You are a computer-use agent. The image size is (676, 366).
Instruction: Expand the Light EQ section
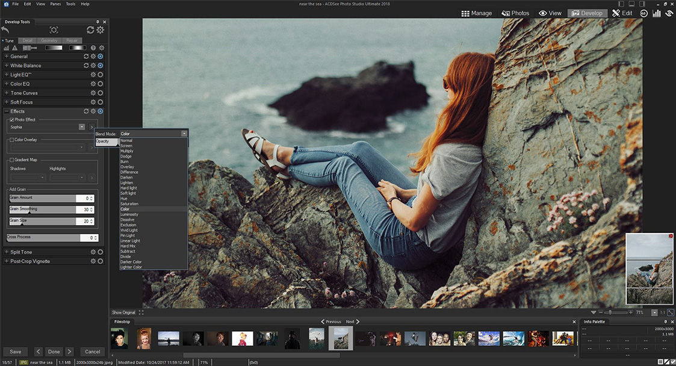(x=5, y=74)
